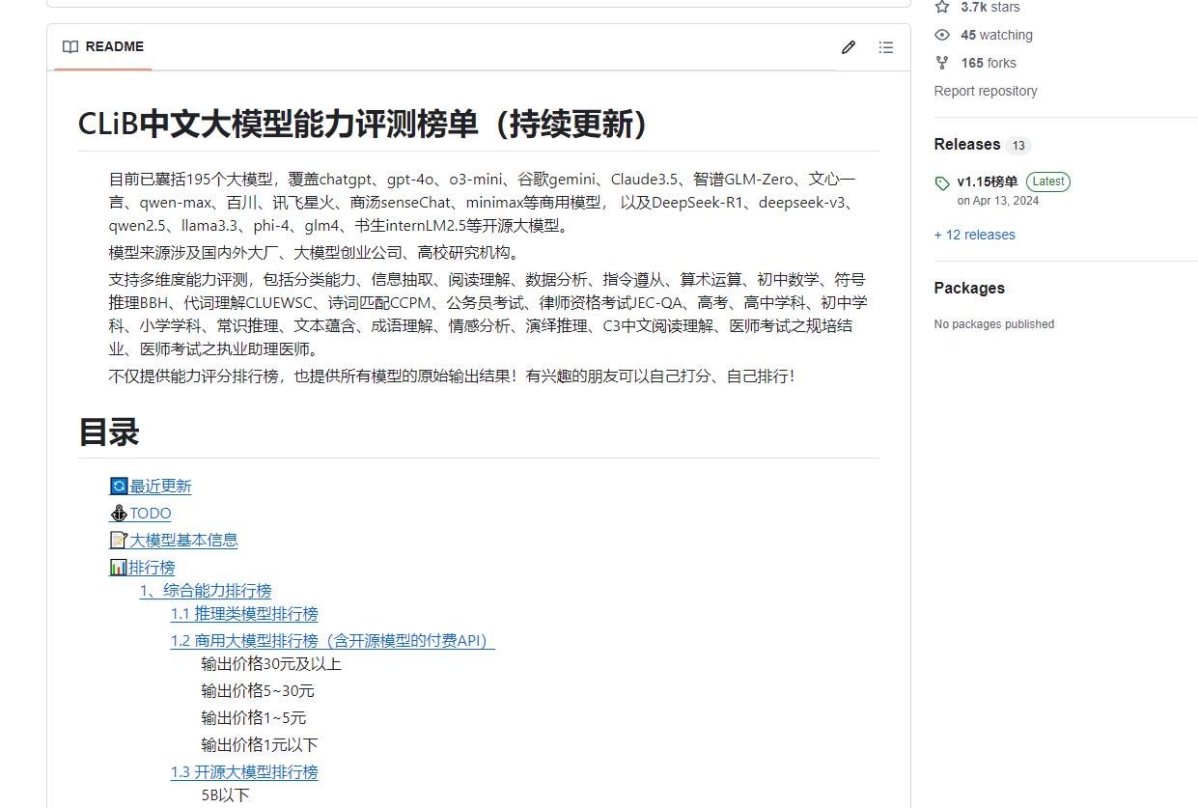Click the text 输出价格5~30元
Screen dimensions: 1198x808
[258, 690]
